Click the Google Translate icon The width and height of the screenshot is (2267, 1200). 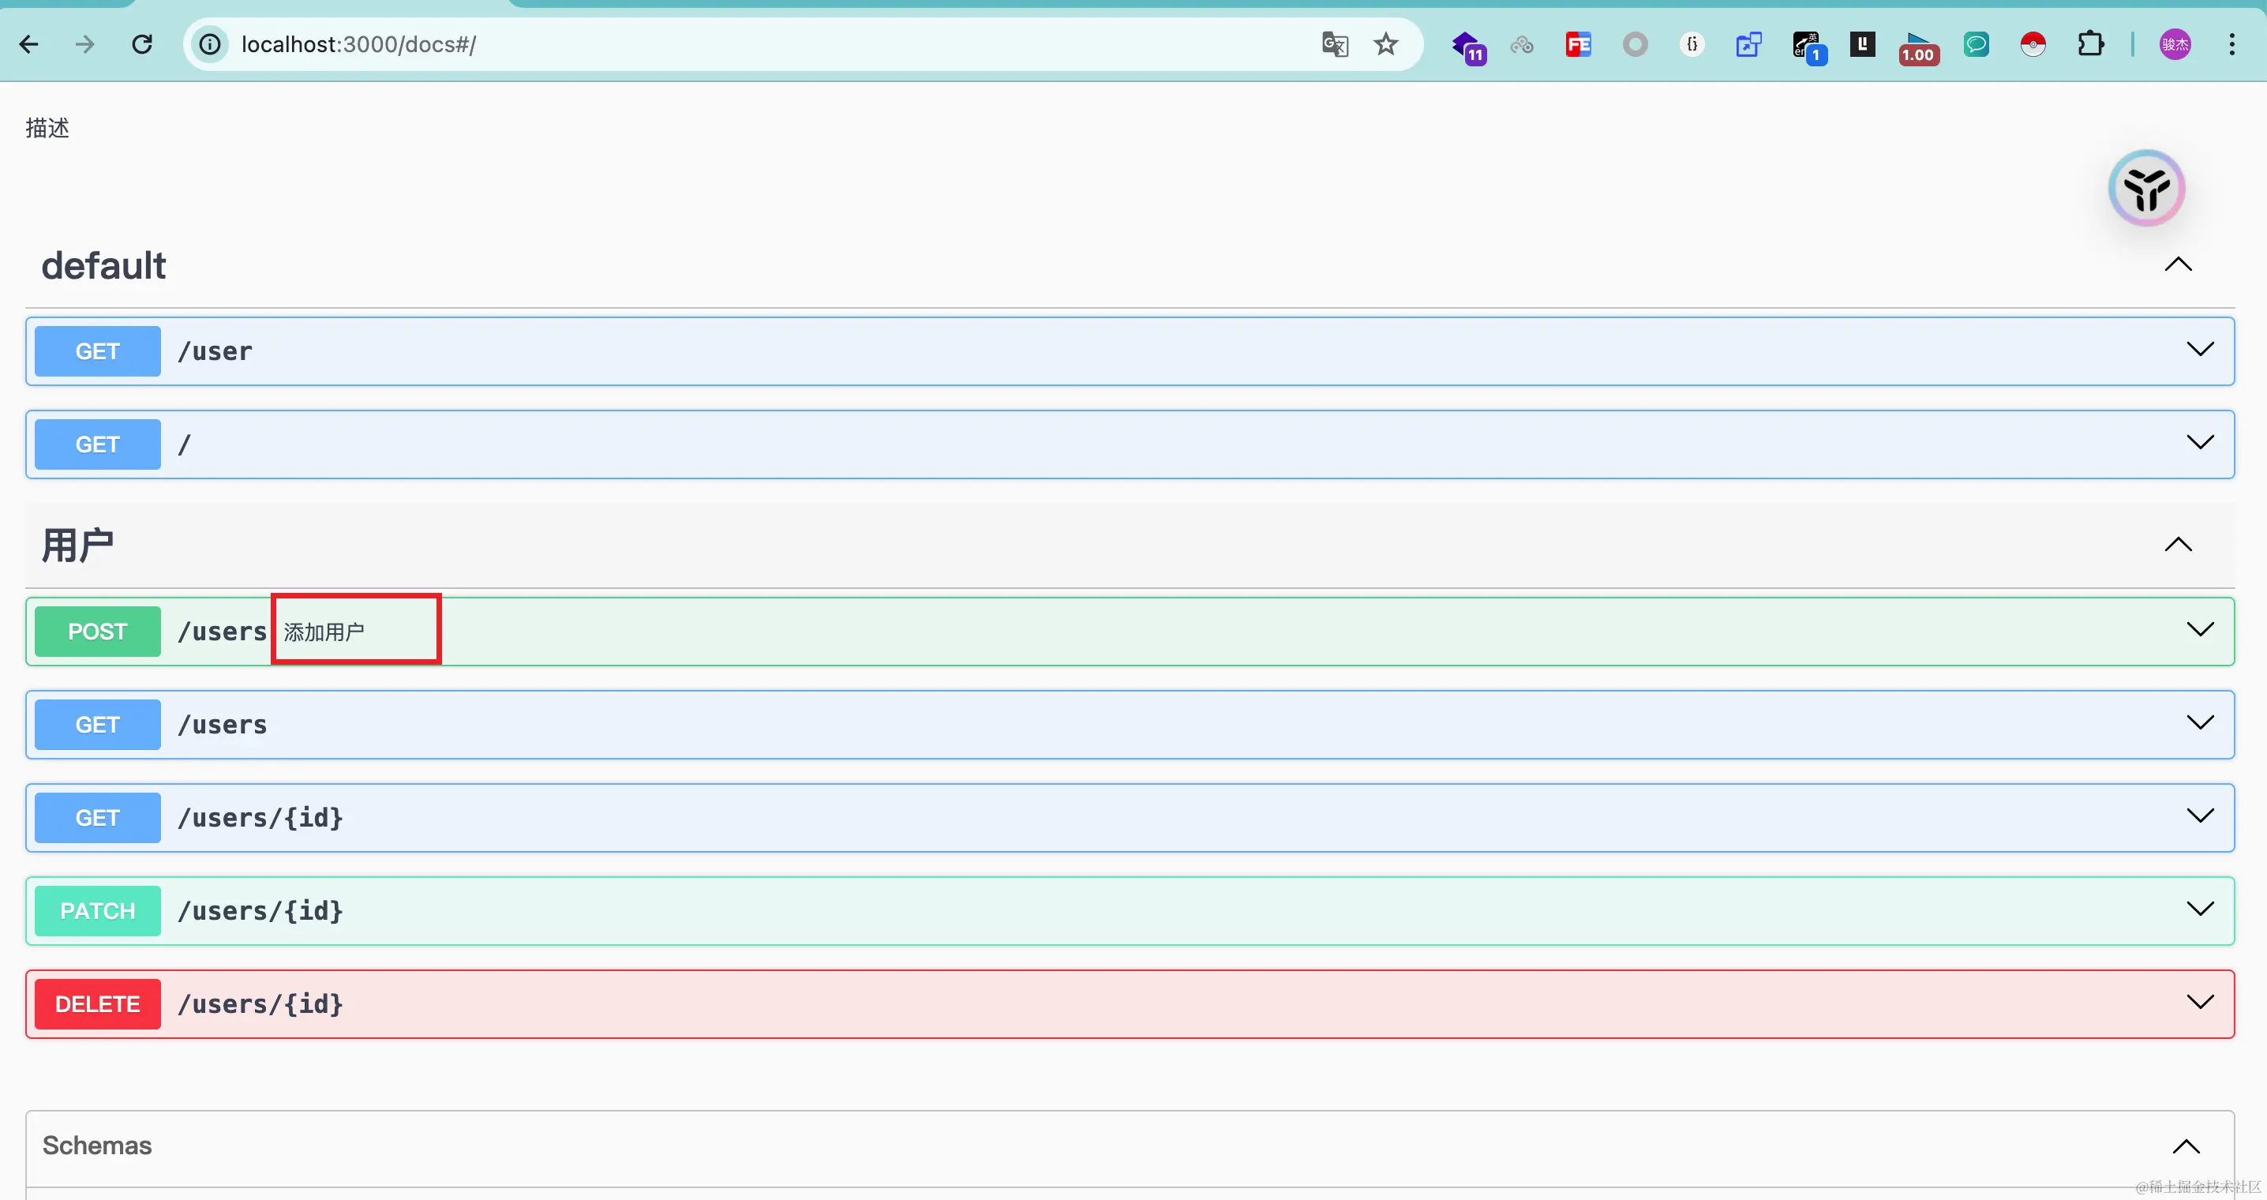1334,44
